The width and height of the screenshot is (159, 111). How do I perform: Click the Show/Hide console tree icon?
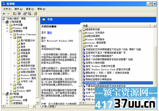[19, 14]
